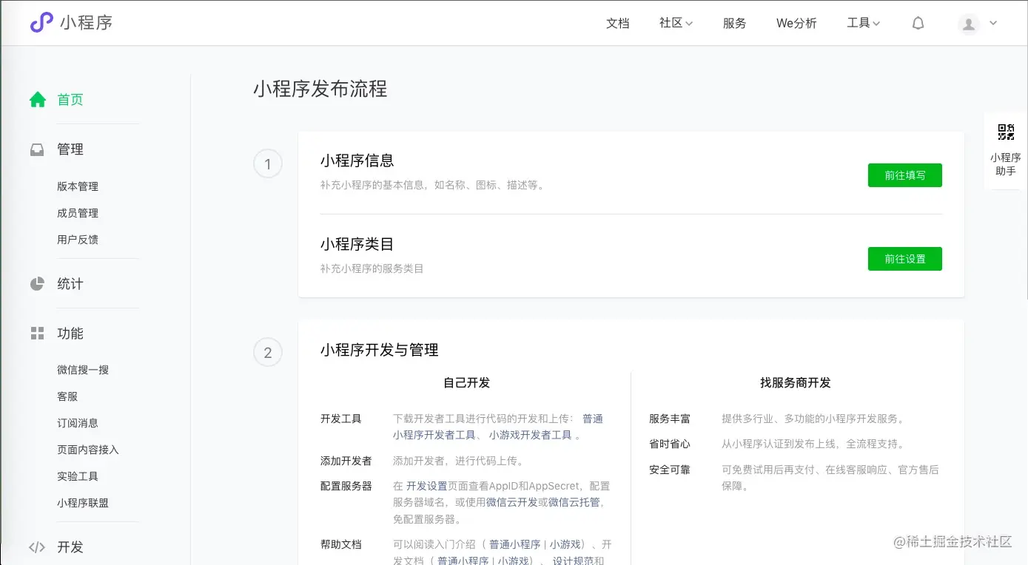Click the 安全可靠 label
Screen dimensions: 1028x565
pyautogui.click(x=670, y=470)
